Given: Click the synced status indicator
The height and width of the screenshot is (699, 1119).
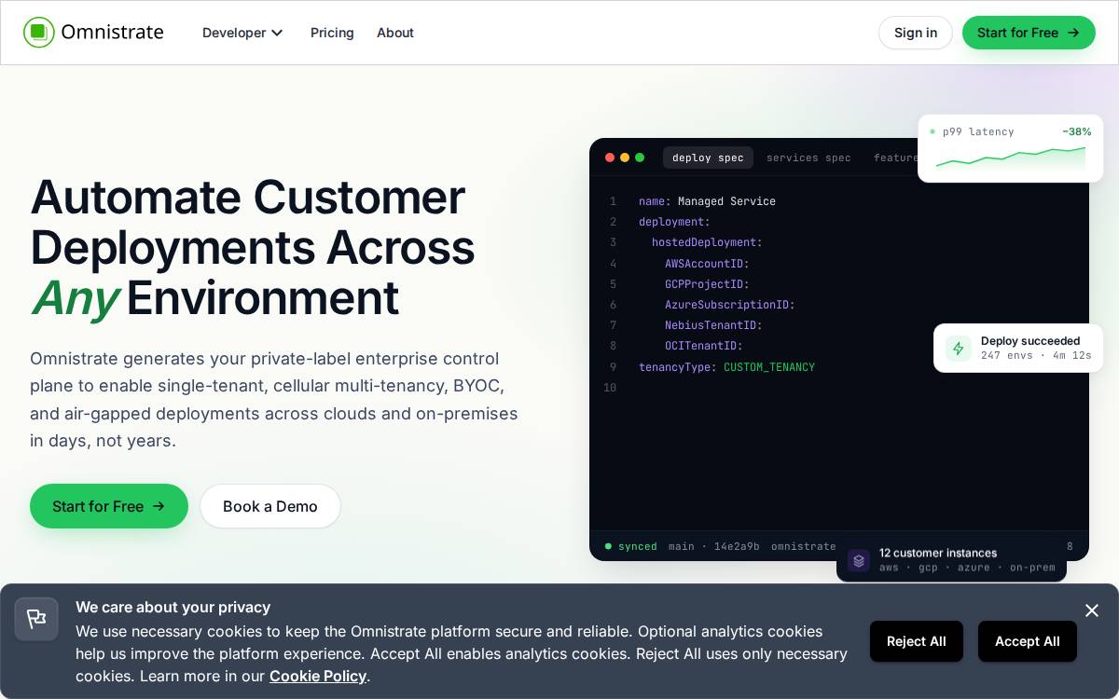Looking at the screenshot, I should (631, 546).
